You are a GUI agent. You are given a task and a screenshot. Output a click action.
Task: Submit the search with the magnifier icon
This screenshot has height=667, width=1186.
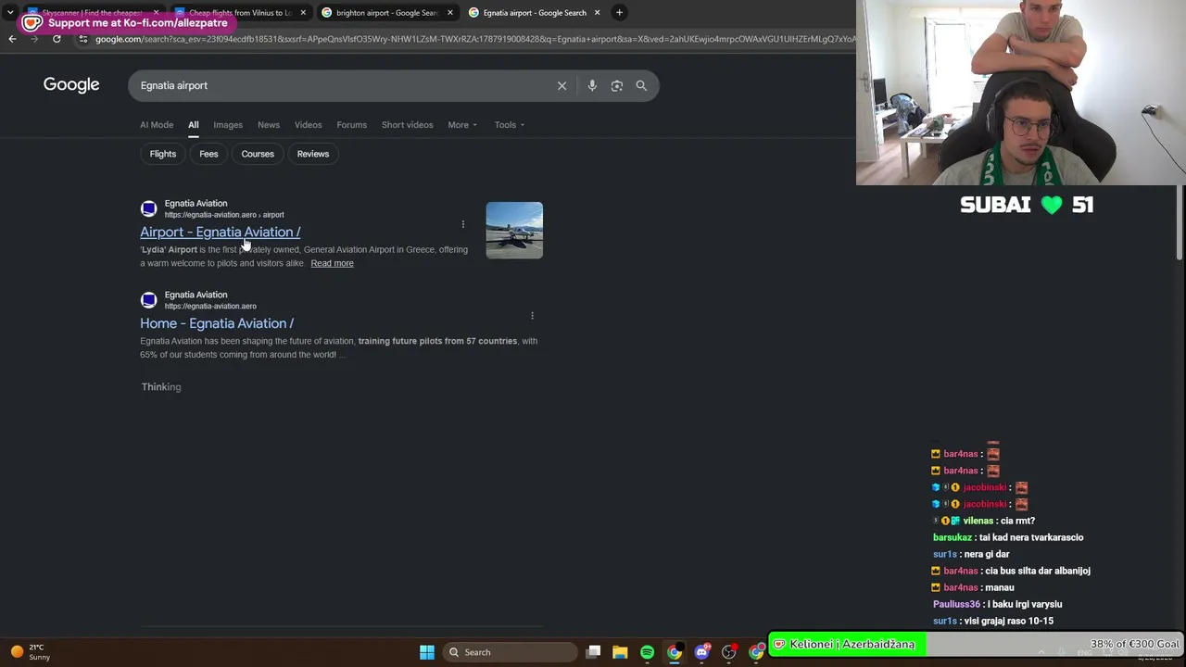(641, 85)
